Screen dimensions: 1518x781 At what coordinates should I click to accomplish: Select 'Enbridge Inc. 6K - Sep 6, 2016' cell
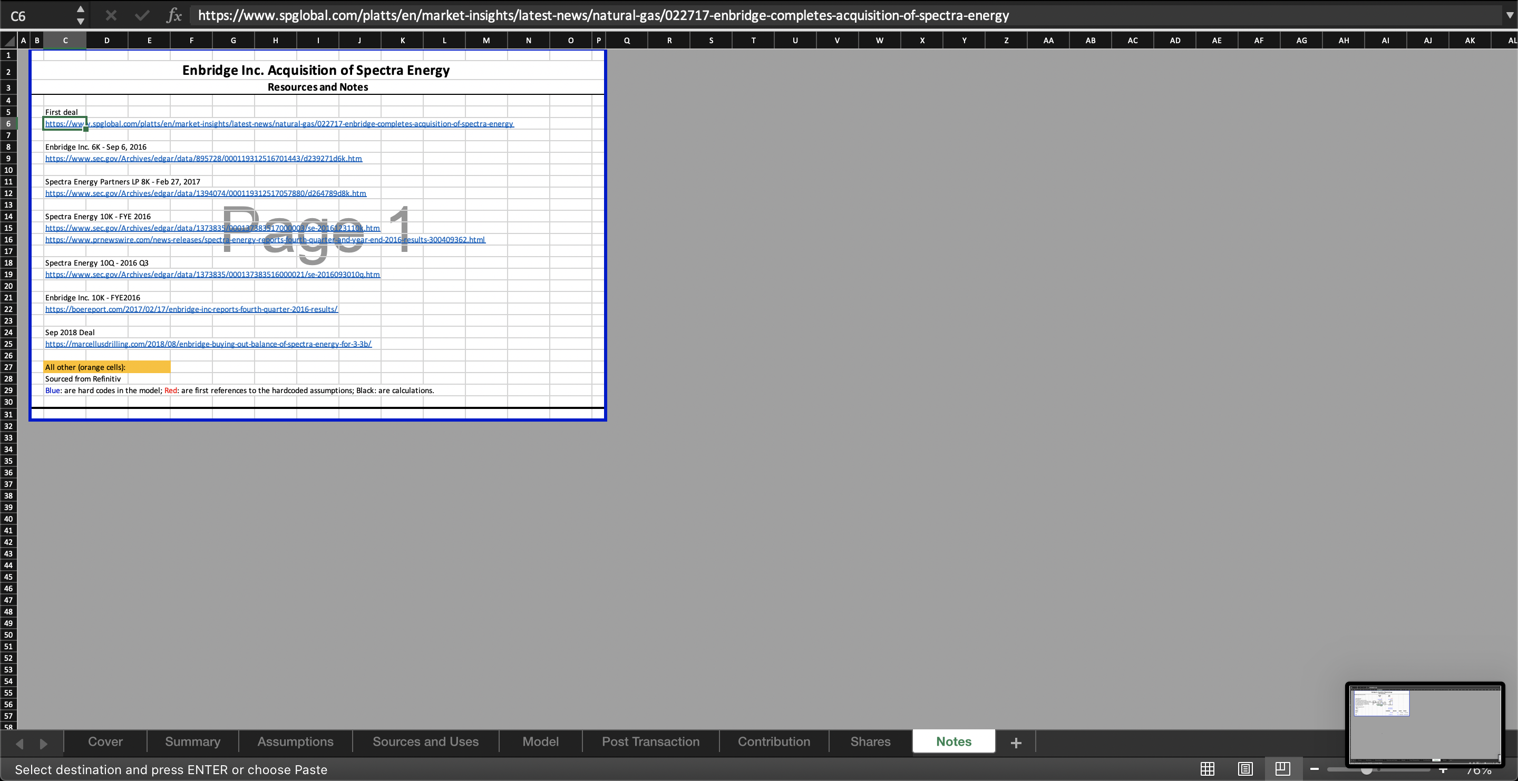[x=95, y=147]
